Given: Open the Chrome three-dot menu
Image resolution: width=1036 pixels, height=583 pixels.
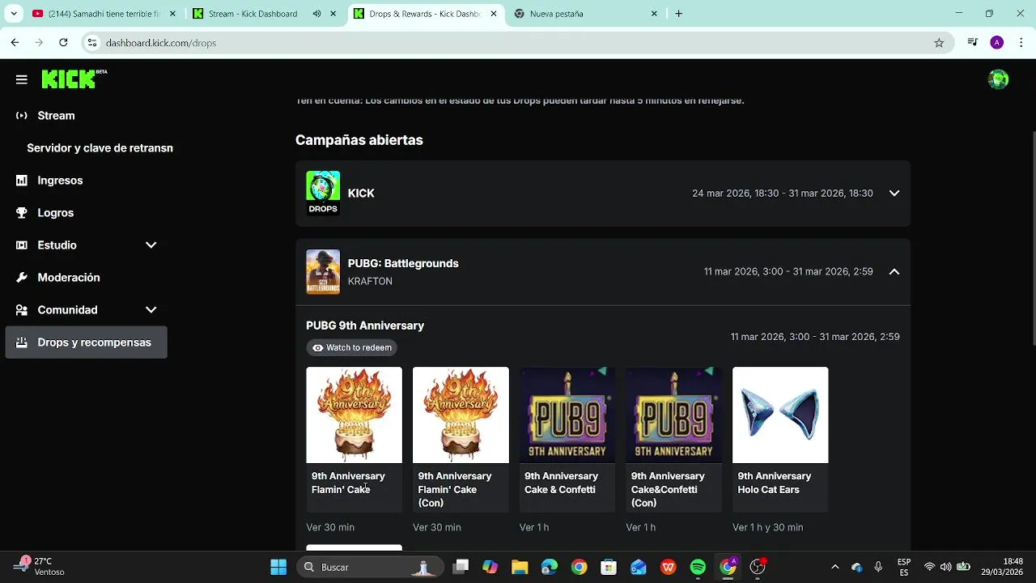Looking at the screenshot, I should (1021, 43).
